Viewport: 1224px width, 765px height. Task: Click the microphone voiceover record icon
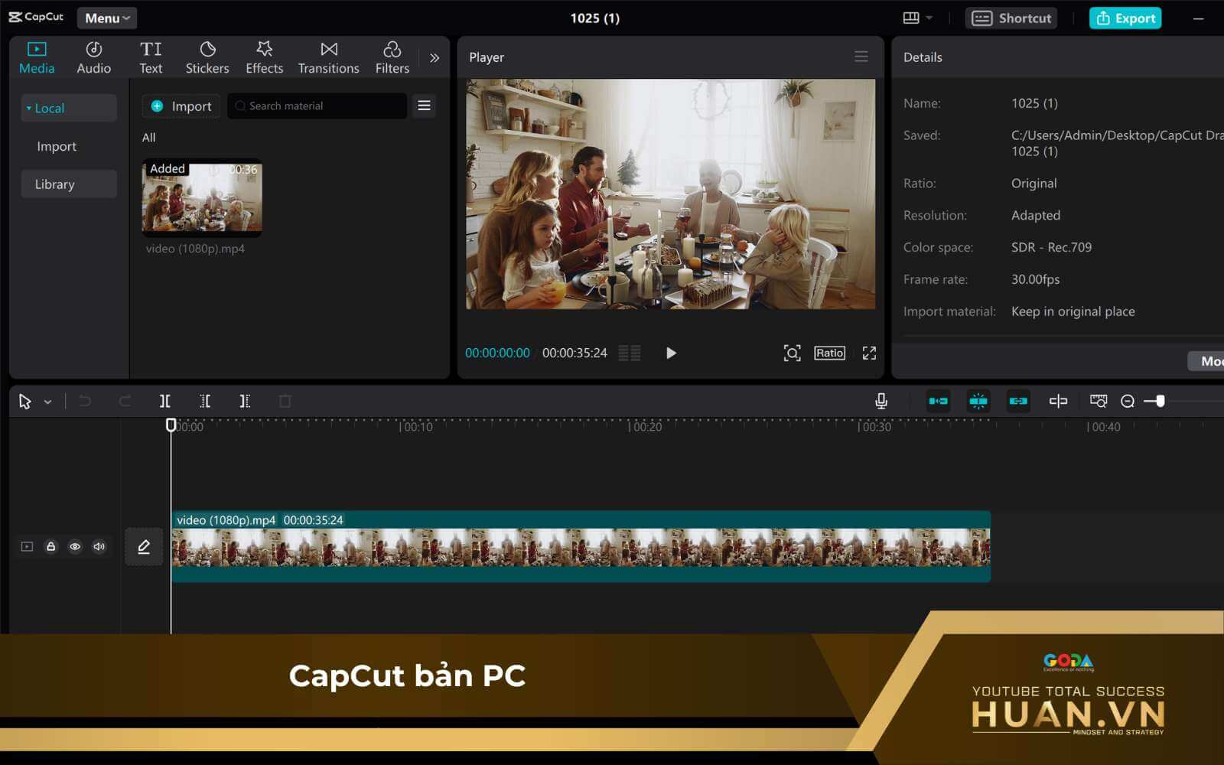[881, 401]
